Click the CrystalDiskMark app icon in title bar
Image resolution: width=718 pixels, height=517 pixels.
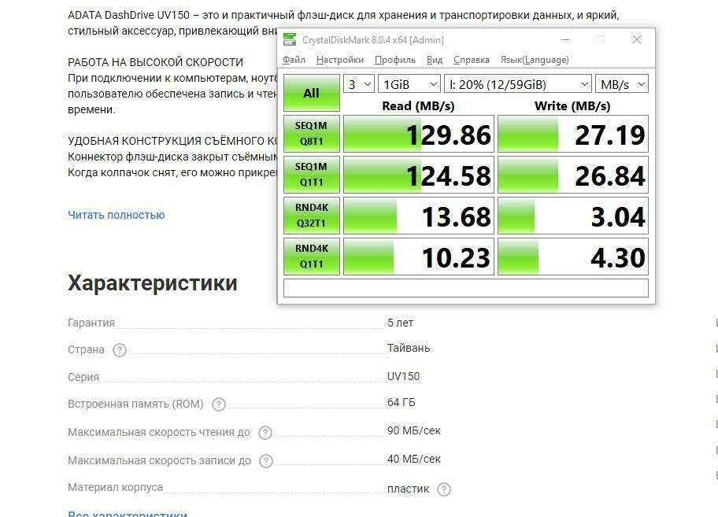(x=290, y=40)
